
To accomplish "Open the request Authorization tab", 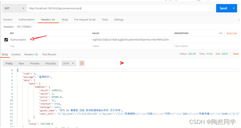I will point(27,20).
